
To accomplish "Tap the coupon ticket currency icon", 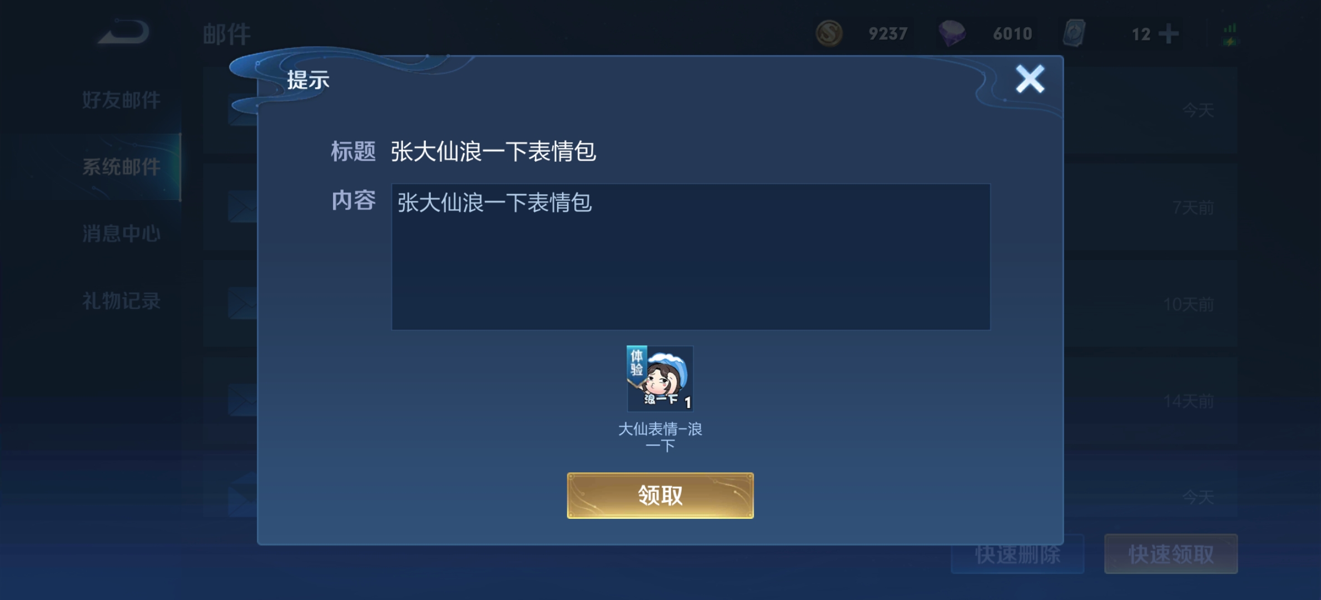I will pyautogui.click(x=1074, y=33).
